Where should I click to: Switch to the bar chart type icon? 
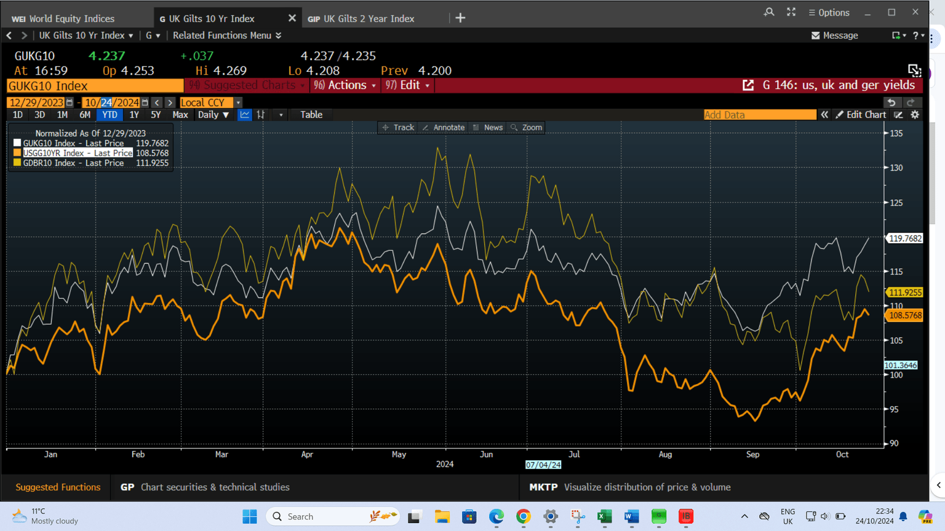(x=261, y=115)
